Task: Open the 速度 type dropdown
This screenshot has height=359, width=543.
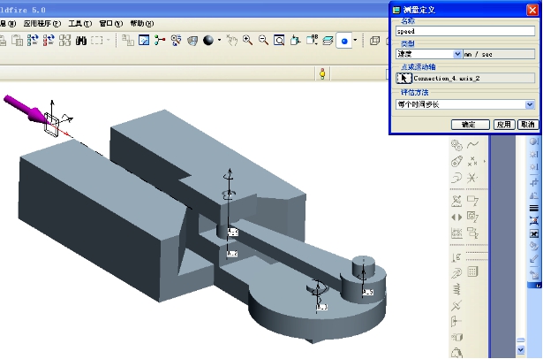Action: tap(457, 54)
